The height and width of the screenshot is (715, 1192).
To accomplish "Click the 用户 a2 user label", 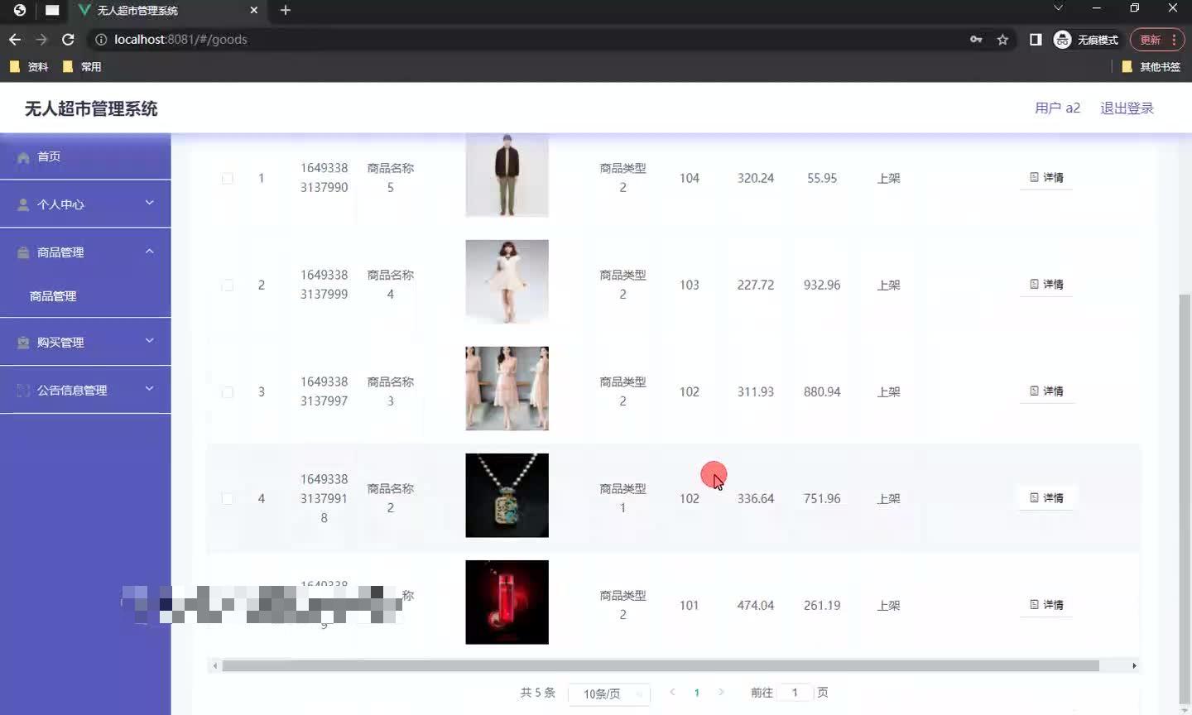I will pyautogui.click(x=1057, y=108).
